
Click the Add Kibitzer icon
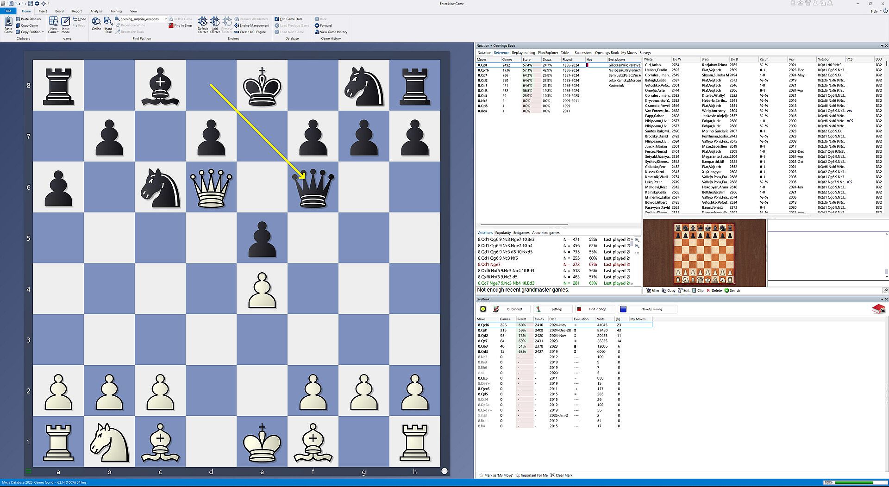click(215, 25)
